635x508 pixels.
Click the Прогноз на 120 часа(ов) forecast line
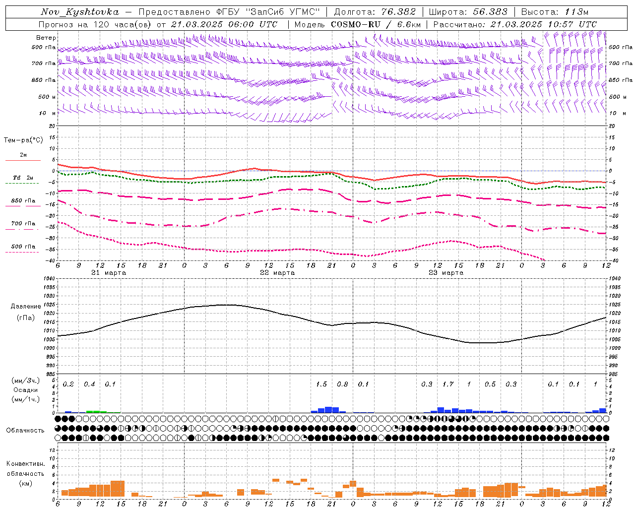tap(158, 24)
